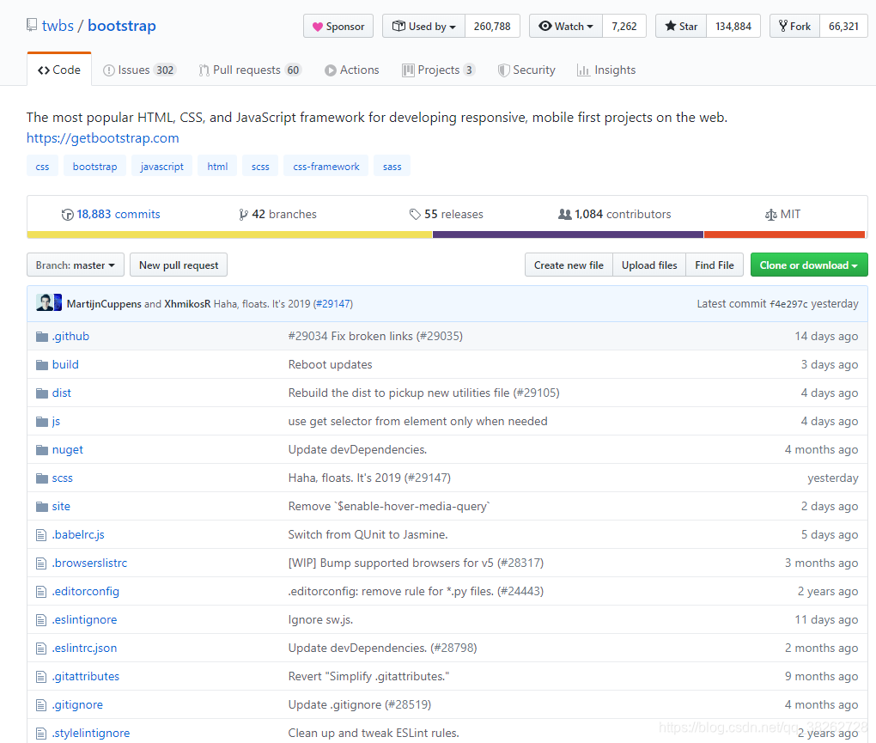Click the Create new file button
The image size is (876, 743).
tap(569, 265)
